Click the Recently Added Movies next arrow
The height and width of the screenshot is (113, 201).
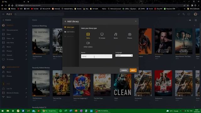click(194, 67)
